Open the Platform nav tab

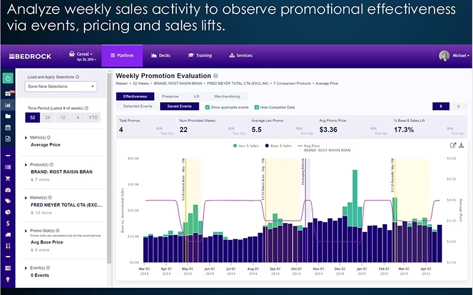[x=122, y=55]
